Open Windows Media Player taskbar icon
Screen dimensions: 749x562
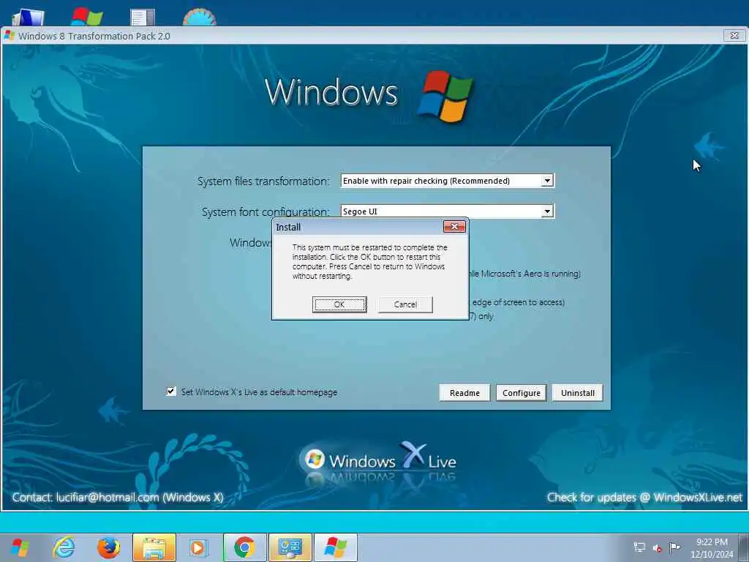tap(197, 547)
